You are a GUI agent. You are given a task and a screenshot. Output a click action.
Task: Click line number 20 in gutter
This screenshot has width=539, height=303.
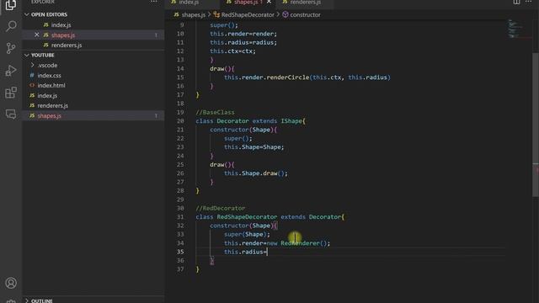pos(180,121)
